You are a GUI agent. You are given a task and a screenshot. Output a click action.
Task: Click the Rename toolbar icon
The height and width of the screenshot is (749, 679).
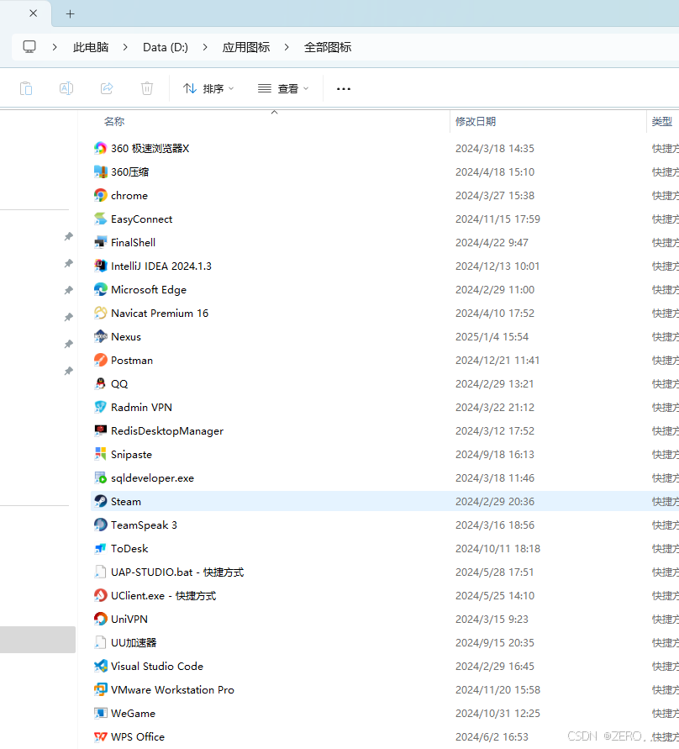click(66, 88)
